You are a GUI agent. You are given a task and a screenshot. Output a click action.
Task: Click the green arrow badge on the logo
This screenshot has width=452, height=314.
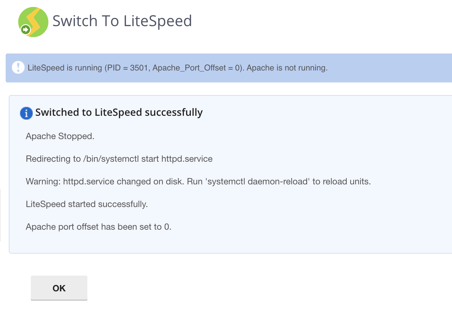pos(25,30)
